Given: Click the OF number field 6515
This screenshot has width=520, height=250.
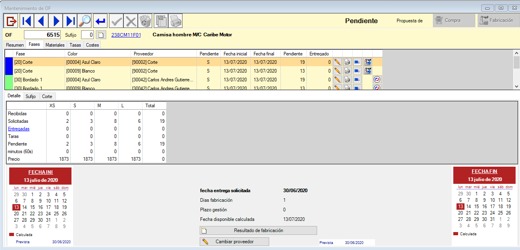Looking at the screenshot, I should coord(42,35).
